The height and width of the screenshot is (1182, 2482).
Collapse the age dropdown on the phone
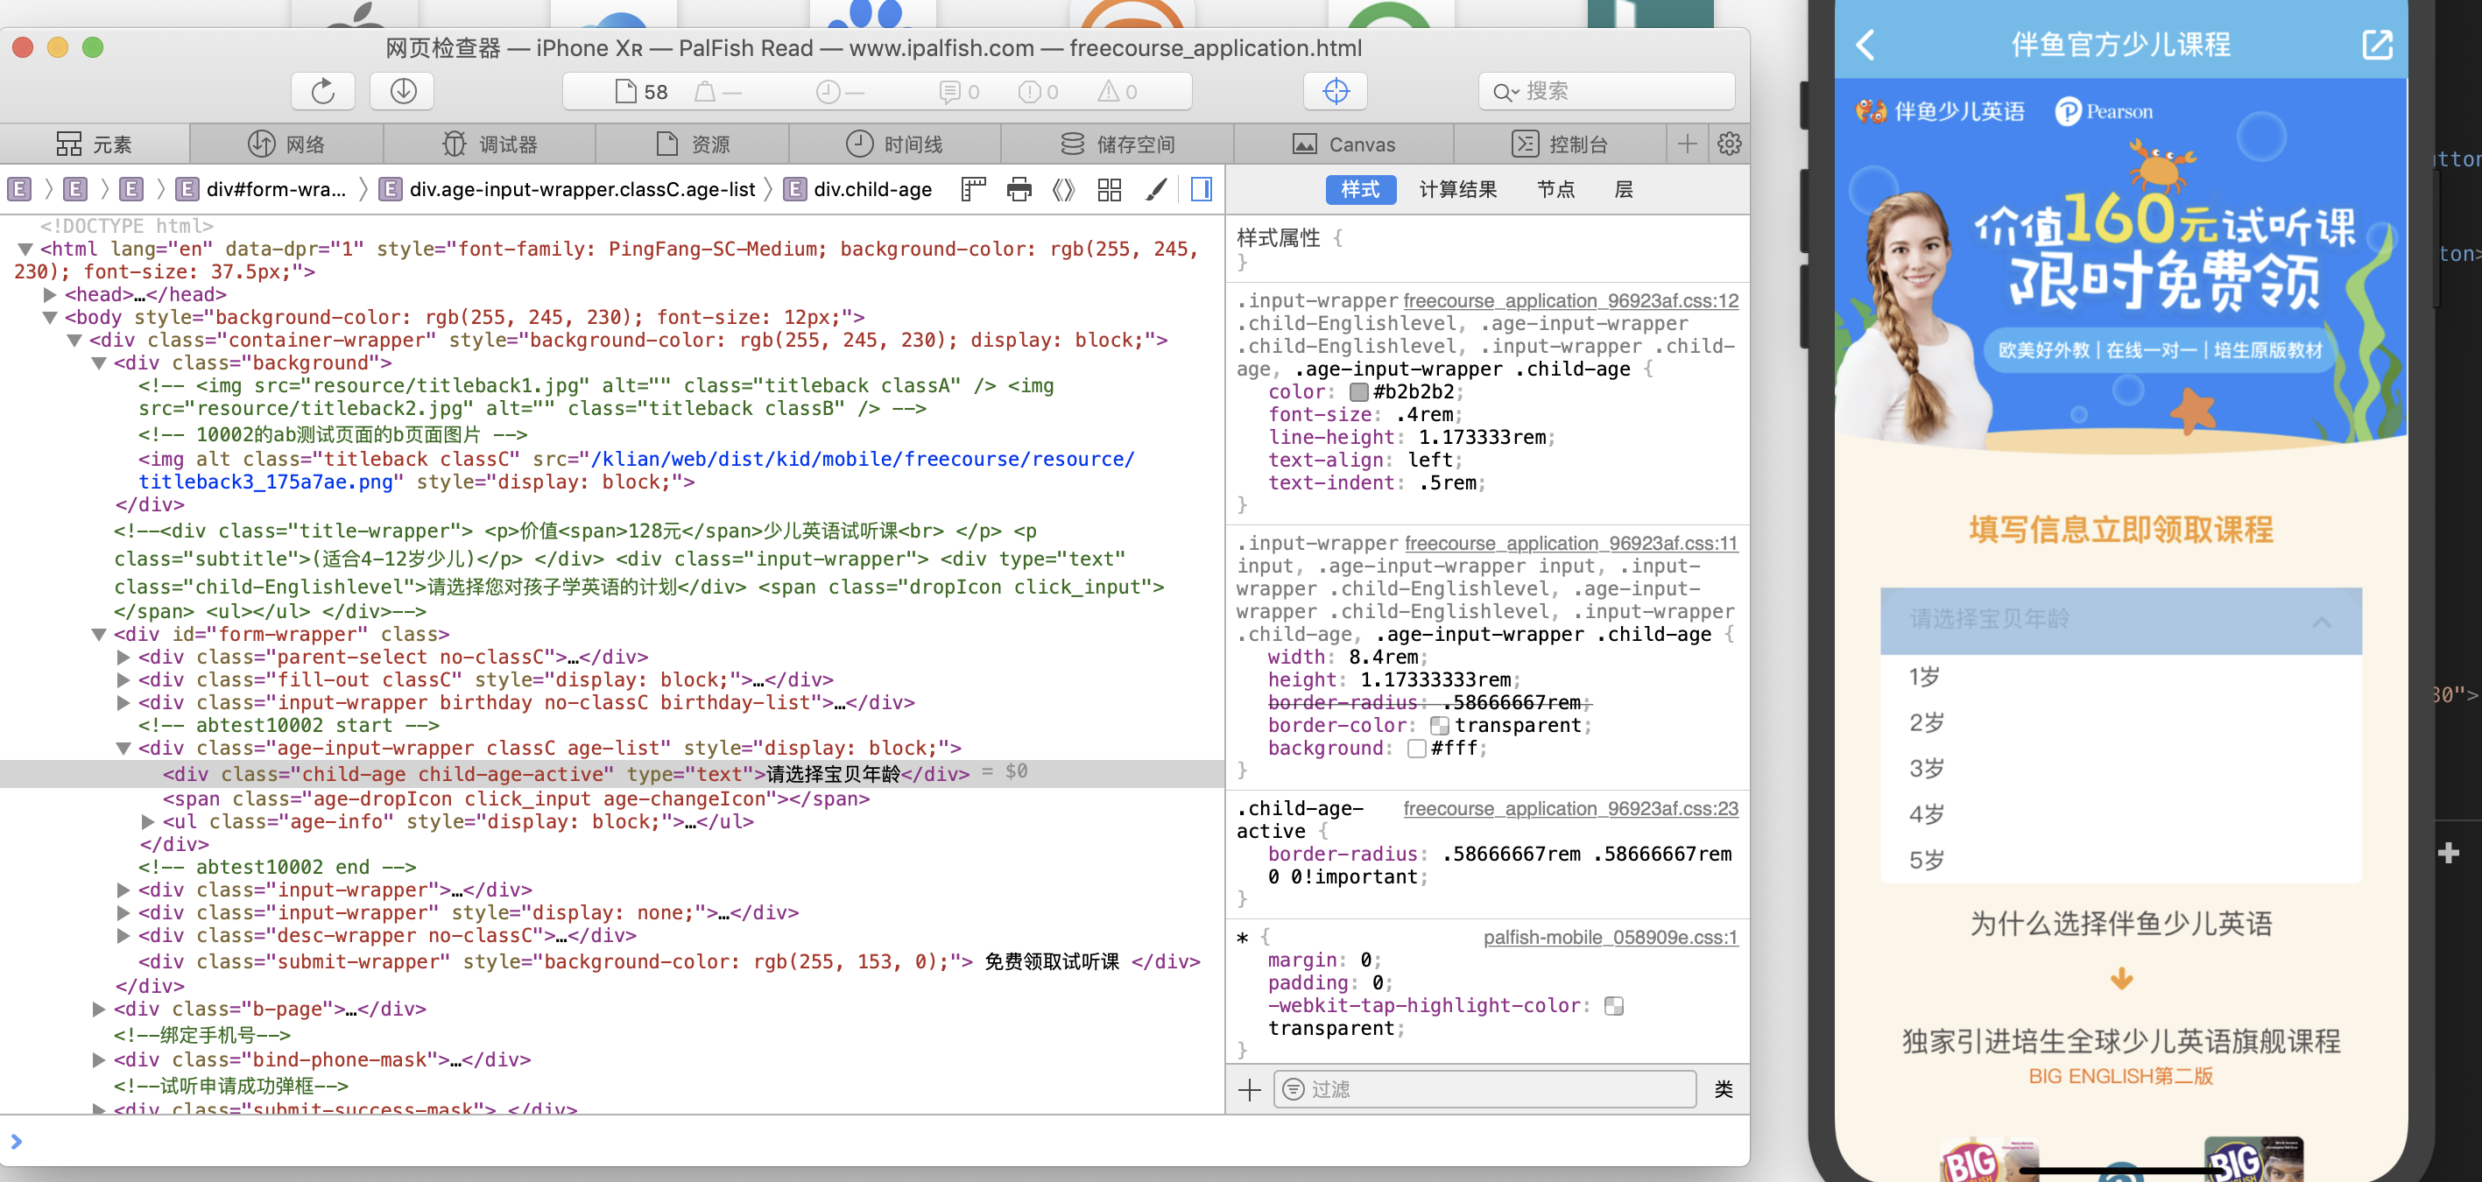pyautogui.click(x=2321, y=622)
